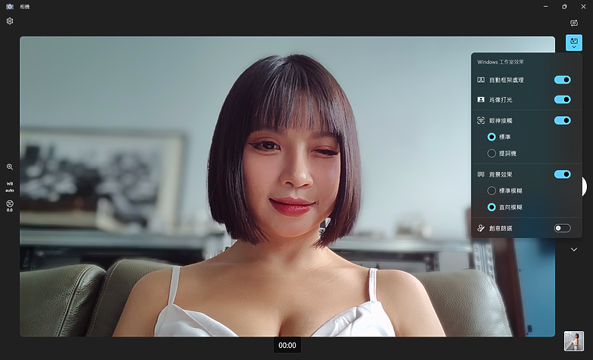This screenshot has height=360, width=593.
Task: Click the 背景效果 label
Action: pos(501,175)
